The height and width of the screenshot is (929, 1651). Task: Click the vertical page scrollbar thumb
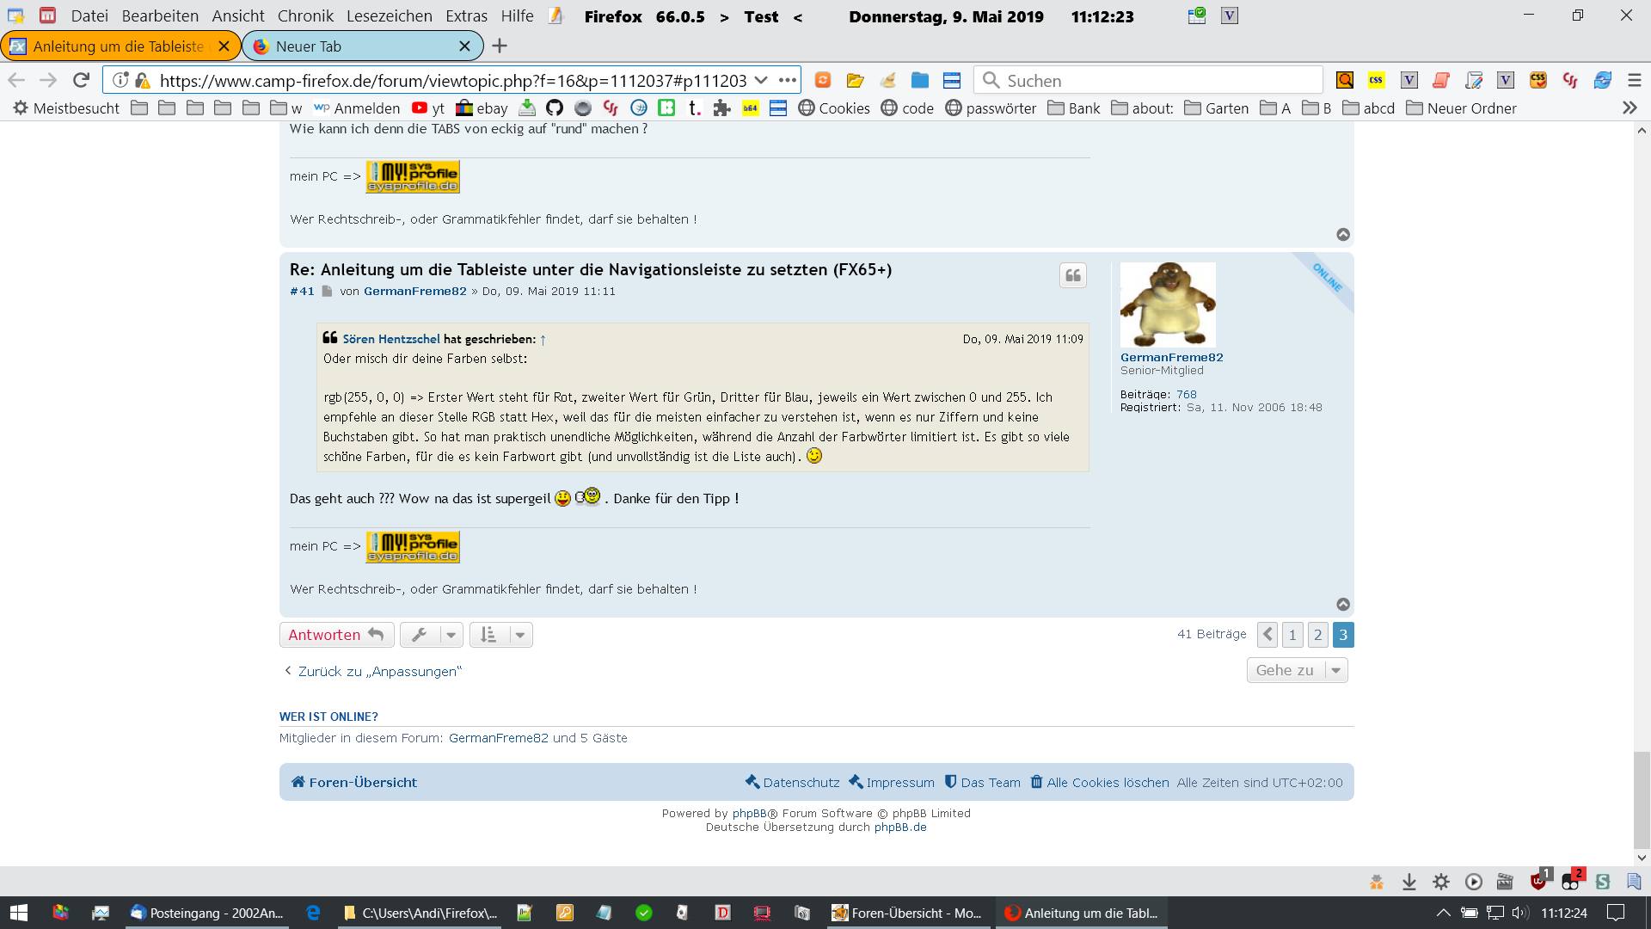pyautogui.click(x=1641, y=798)
